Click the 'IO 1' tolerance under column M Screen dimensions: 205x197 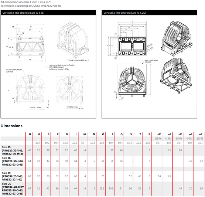click(x=83, y=143)
